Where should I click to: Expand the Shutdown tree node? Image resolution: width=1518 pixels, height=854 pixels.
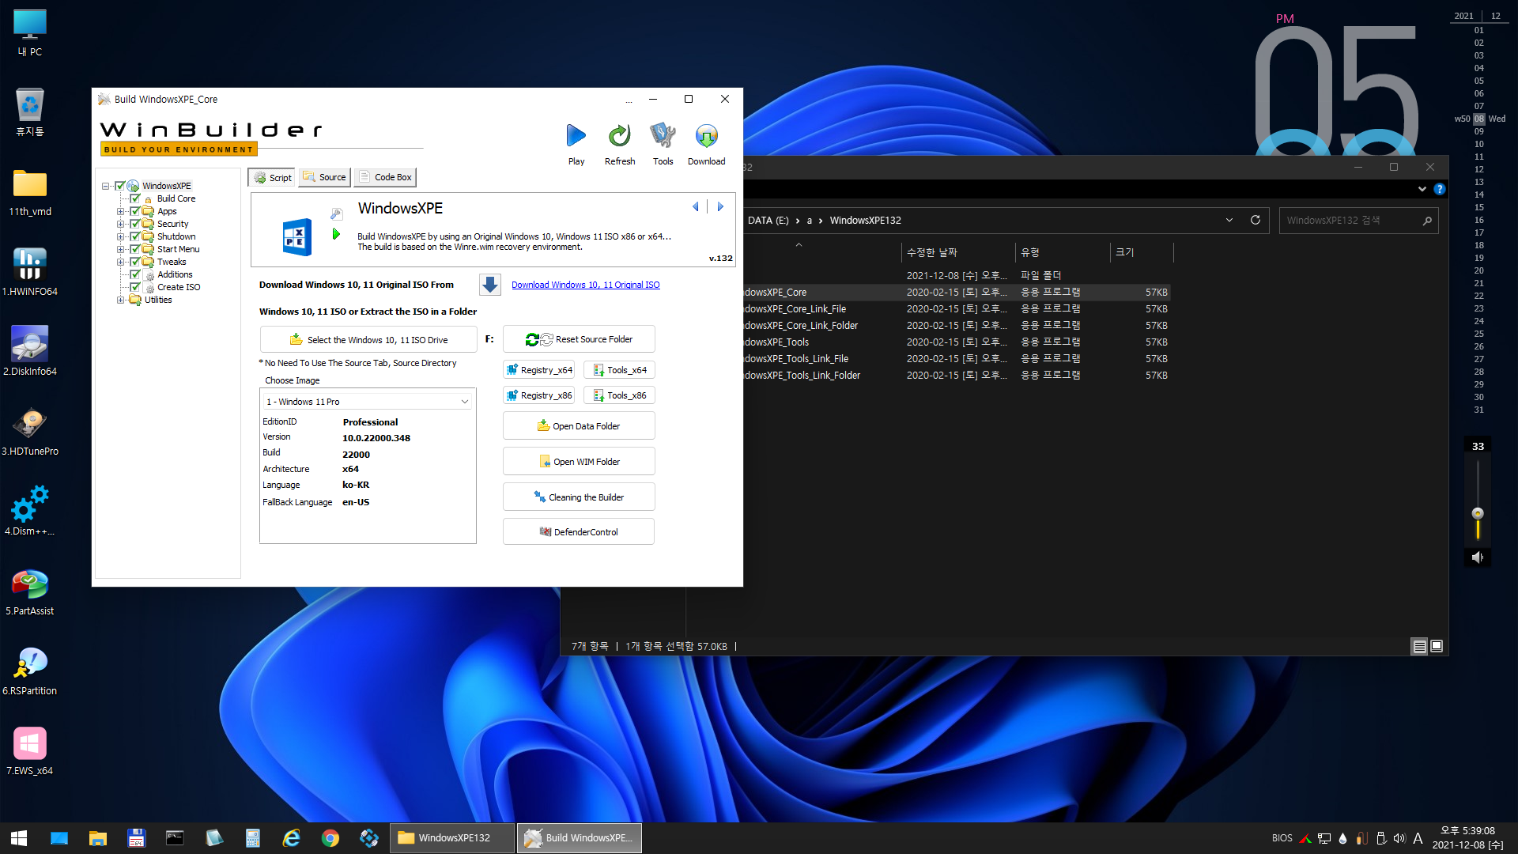[x=120, y=236]
